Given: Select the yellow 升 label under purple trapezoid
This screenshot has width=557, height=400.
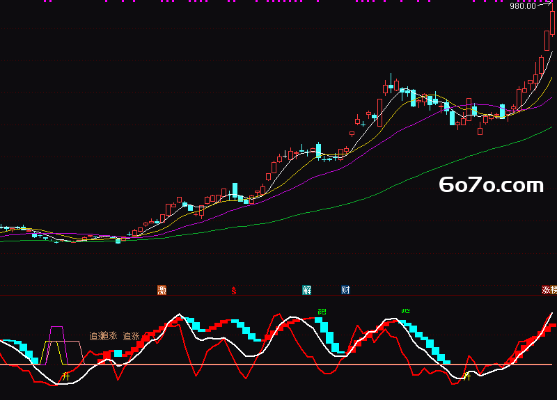Looking at the screenshot, I should 65,376.
